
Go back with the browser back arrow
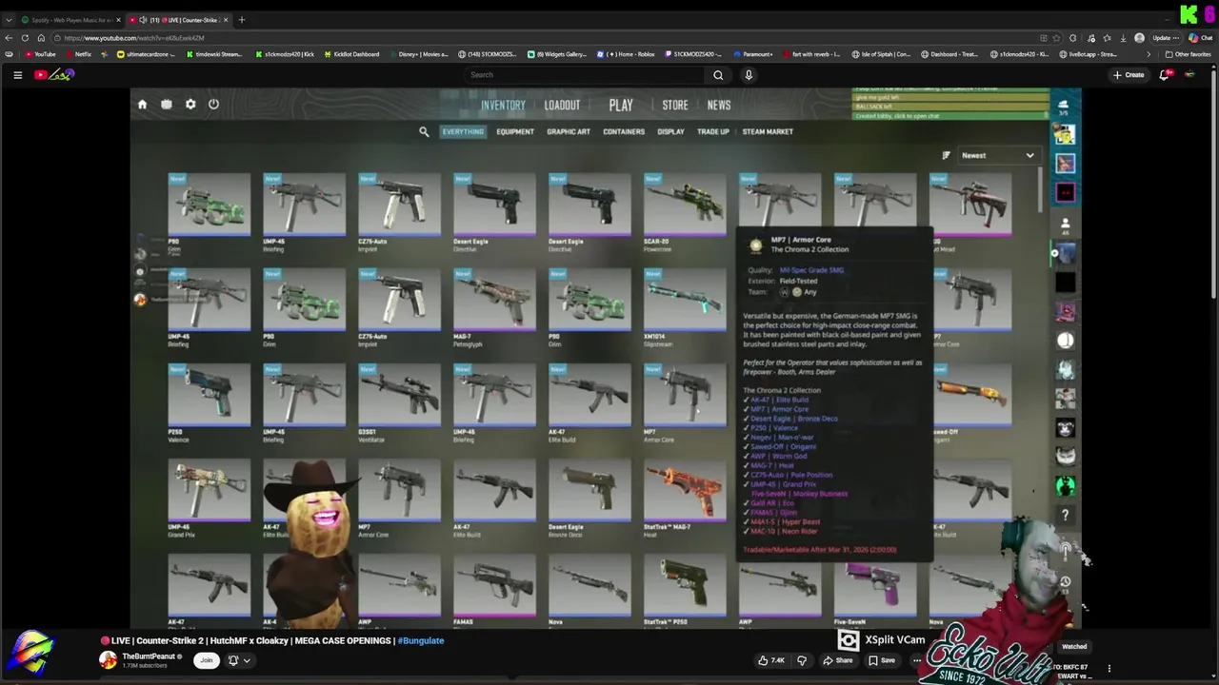[9, 38]
